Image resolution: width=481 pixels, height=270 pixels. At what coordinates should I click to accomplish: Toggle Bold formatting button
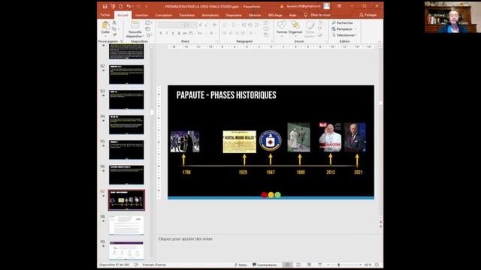161,33
